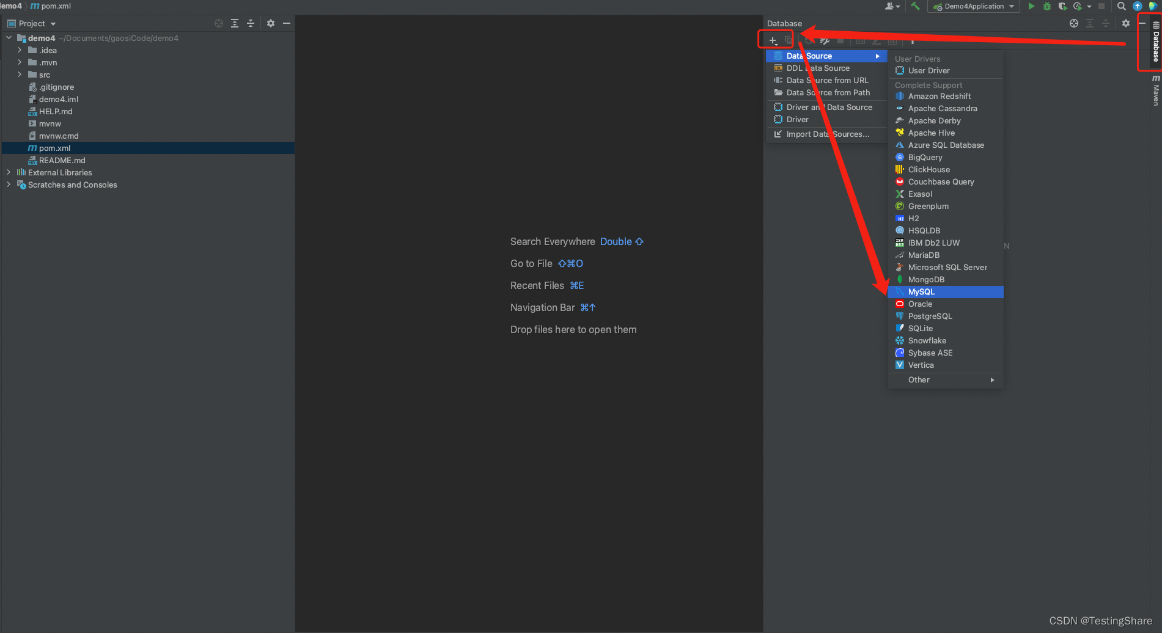Expand External Libraries node arrow
Screen dimensions: 1162x633
[9, 172]
